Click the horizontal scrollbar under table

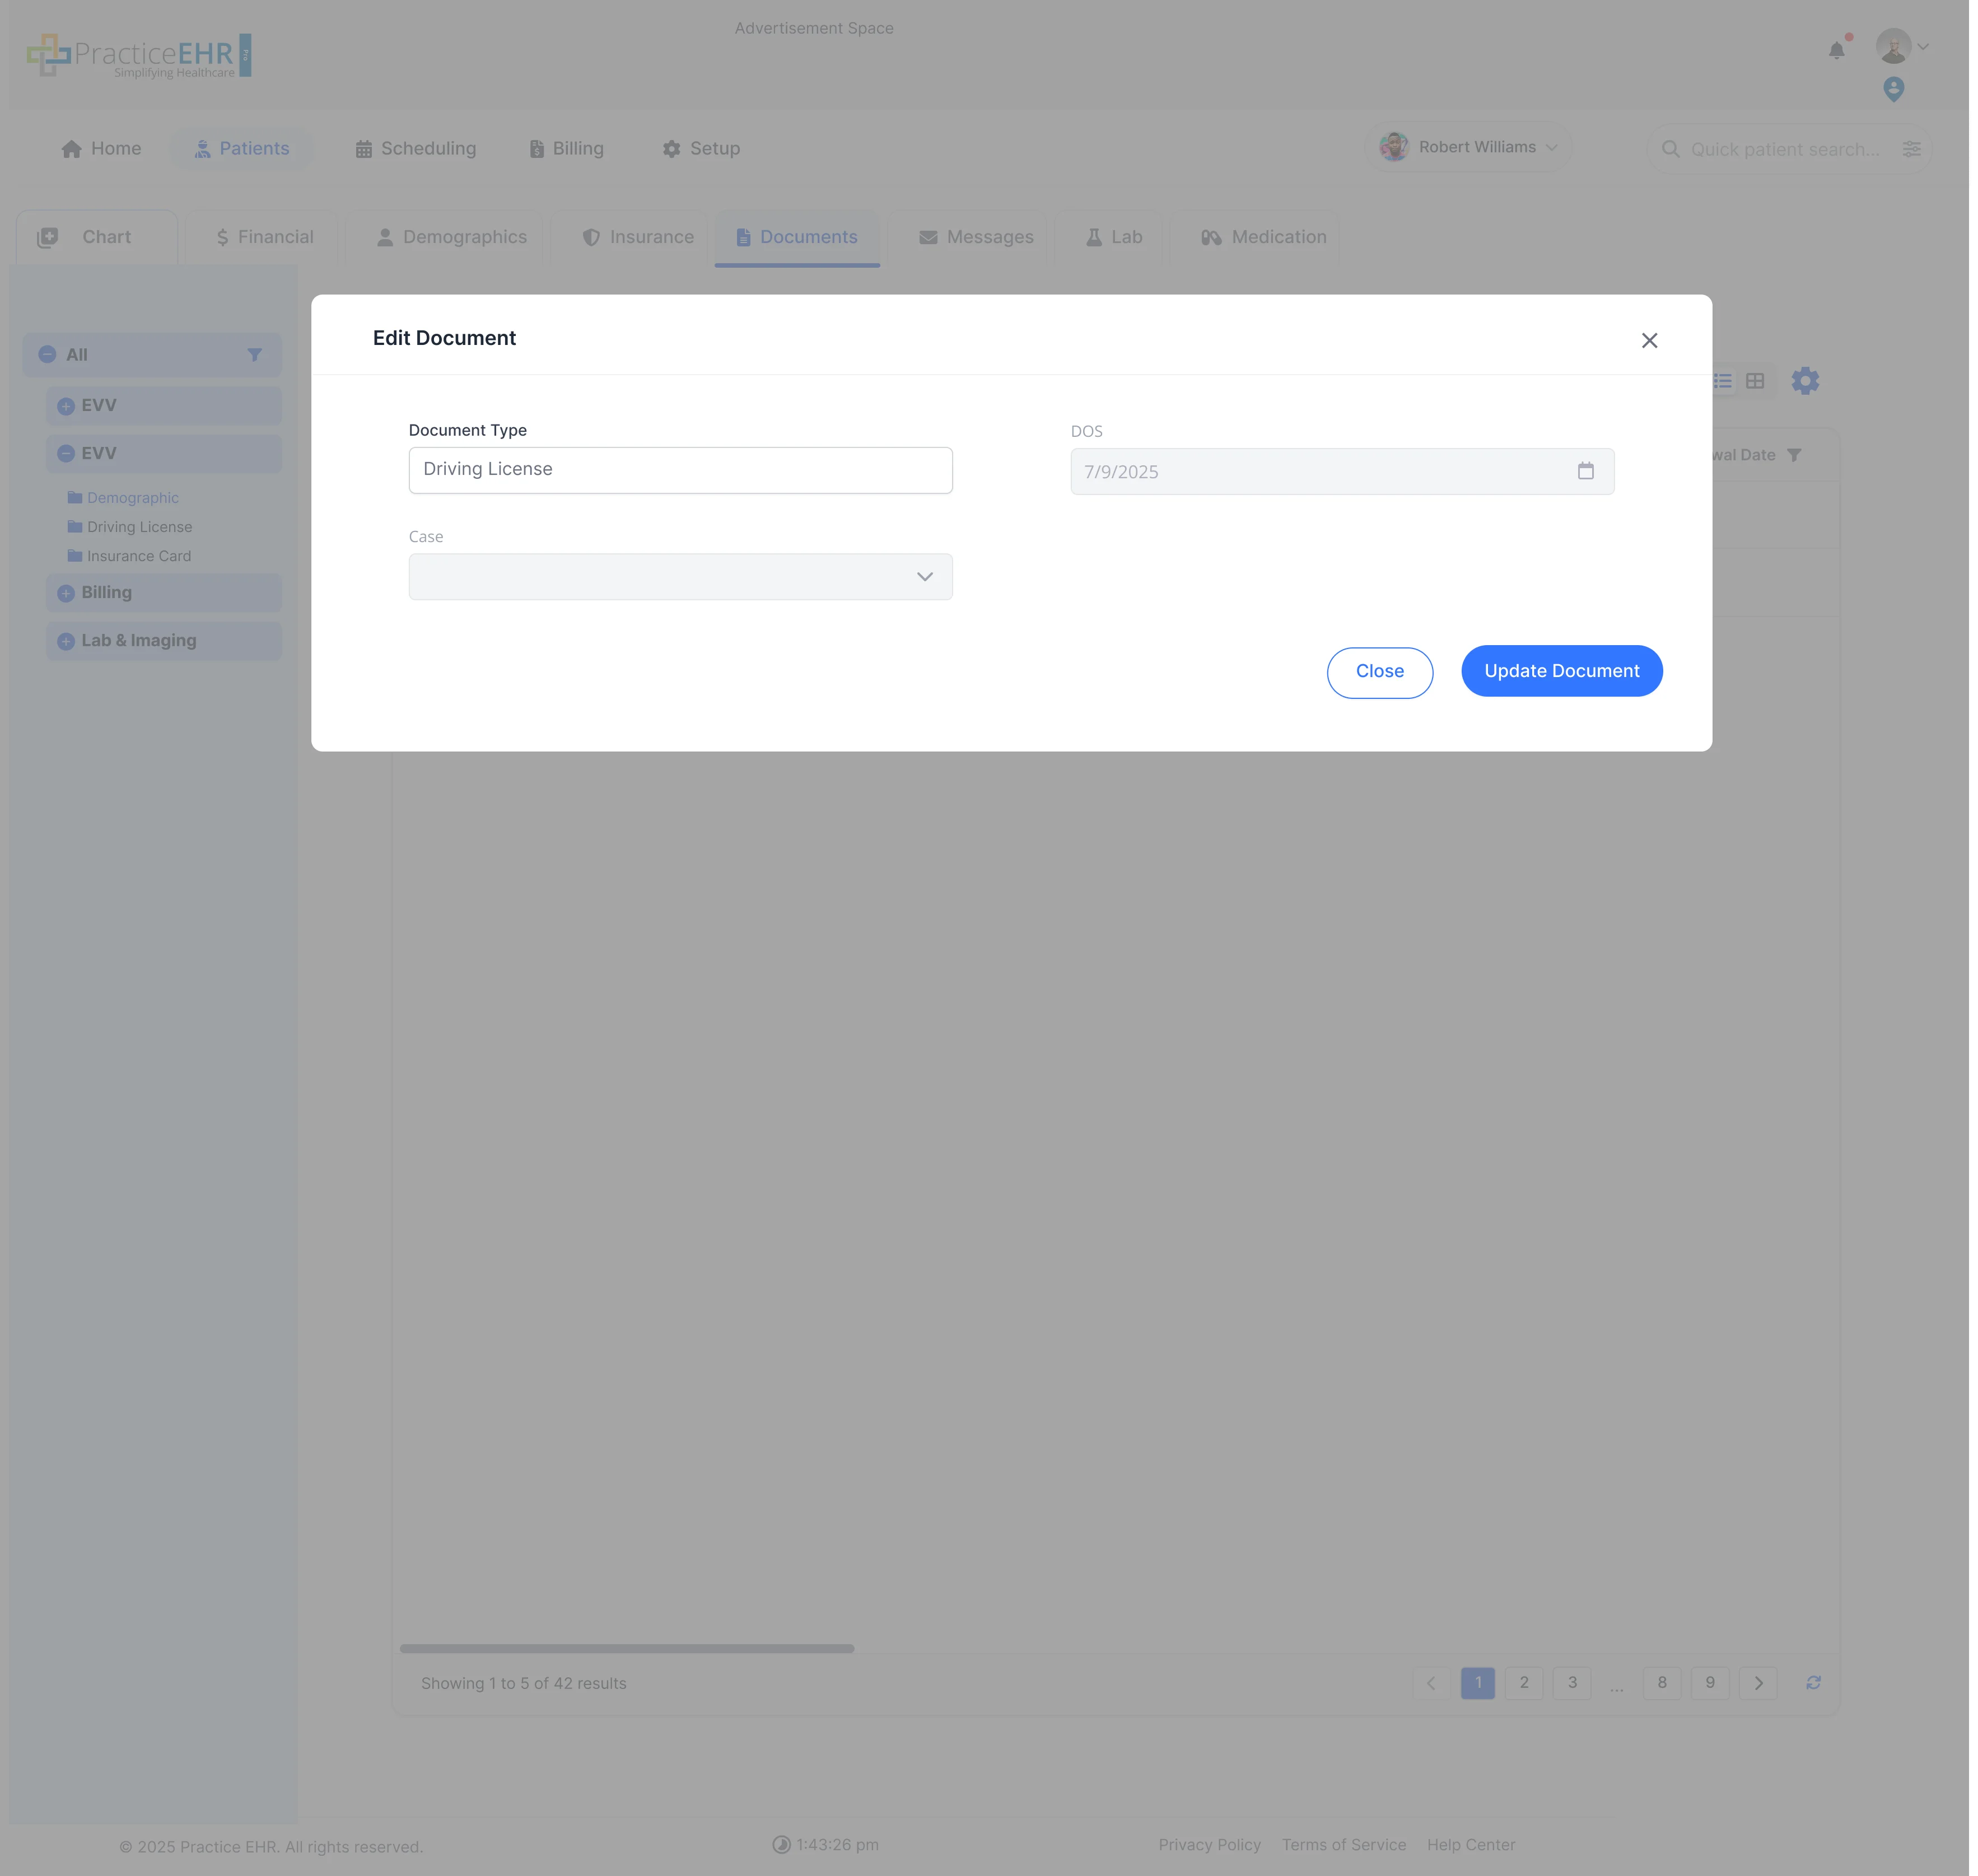[626, 1648]
